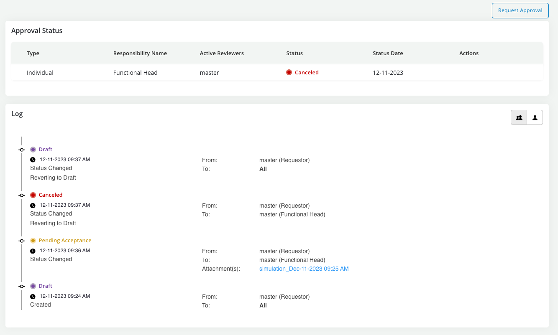Click the Status Date column header
558x335 pixels.
pyautogui.click(x=388, y=53)
